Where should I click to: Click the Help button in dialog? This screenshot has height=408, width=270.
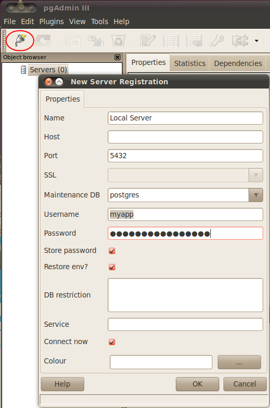pyautogui.click(x=62, y=384)
